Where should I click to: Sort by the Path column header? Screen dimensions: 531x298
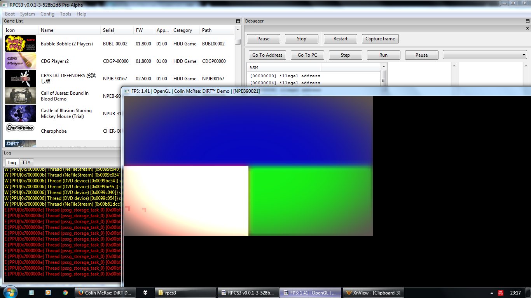click(x=217, y=30)
